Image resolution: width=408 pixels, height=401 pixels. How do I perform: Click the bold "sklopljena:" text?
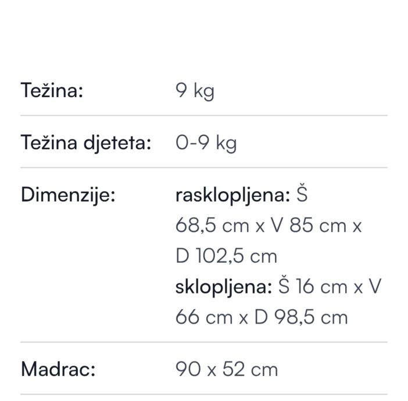(224, 287)
